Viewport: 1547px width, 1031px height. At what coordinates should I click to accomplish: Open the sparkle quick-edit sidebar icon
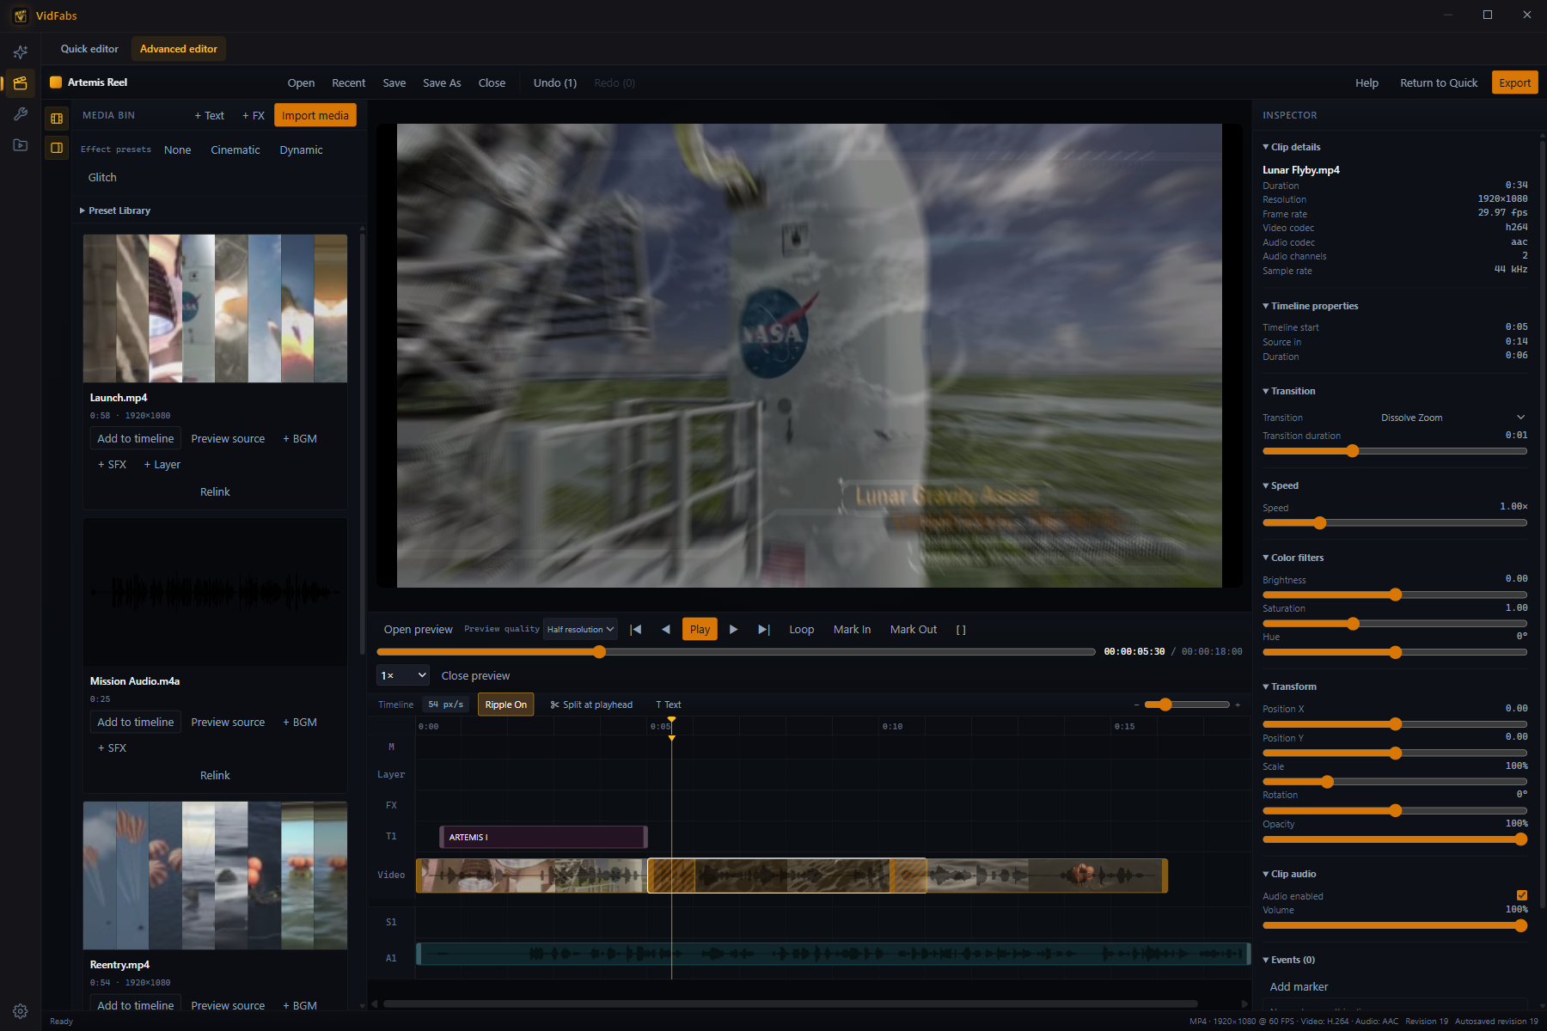coord(21,52)
